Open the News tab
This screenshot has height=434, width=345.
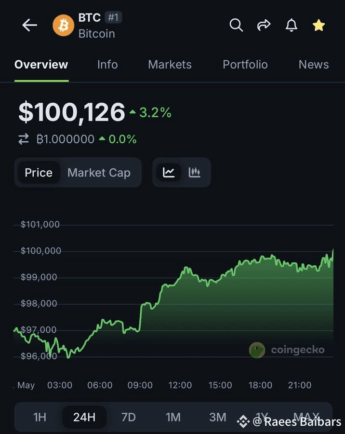coord(314,65)
